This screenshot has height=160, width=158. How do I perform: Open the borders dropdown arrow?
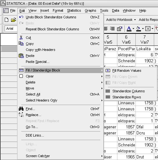152,28
